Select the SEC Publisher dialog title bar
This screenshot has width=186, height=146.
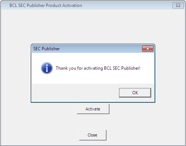(87, 49)
